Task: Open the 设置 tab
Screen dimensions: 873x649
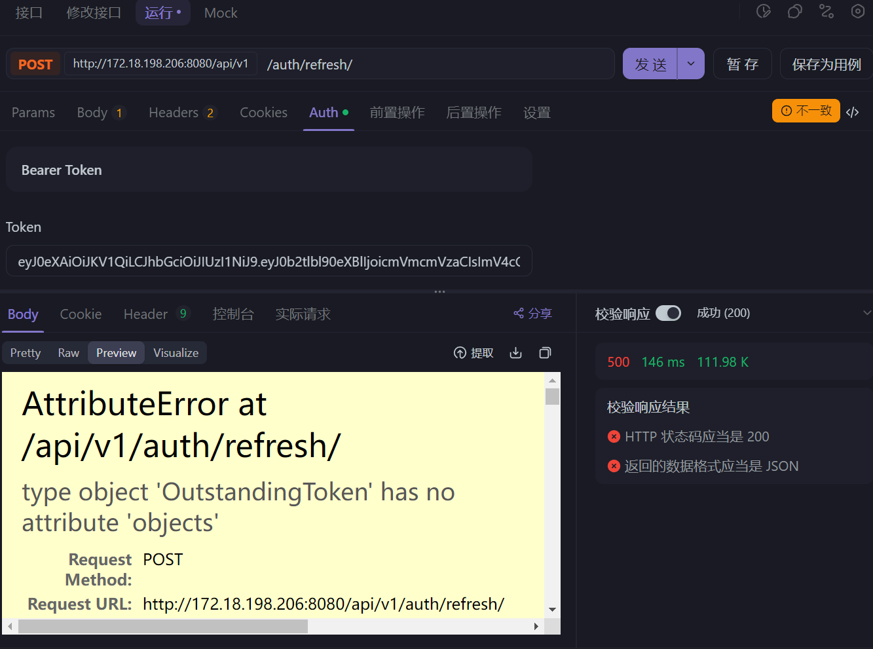Action: point(537,113)
